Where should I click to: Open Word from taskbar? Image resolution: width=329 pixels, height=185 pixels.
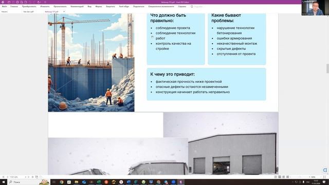click(x=129, y=182)
